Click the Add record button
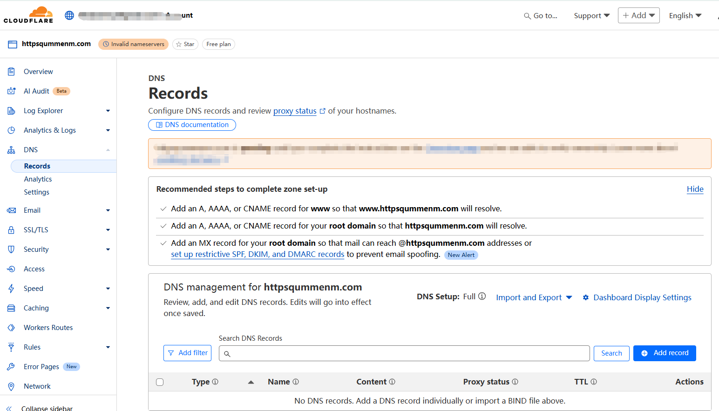The image size is (719, 411). [x=665, y=353]
